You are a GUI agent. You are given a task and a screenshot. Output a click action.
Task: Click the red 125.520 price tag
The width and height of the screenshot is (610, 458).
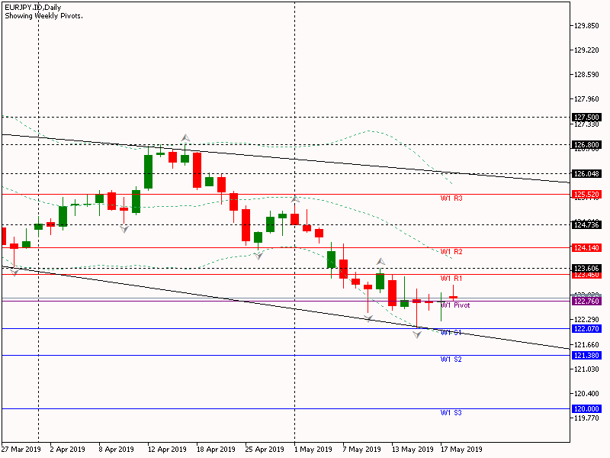point(586,195)
